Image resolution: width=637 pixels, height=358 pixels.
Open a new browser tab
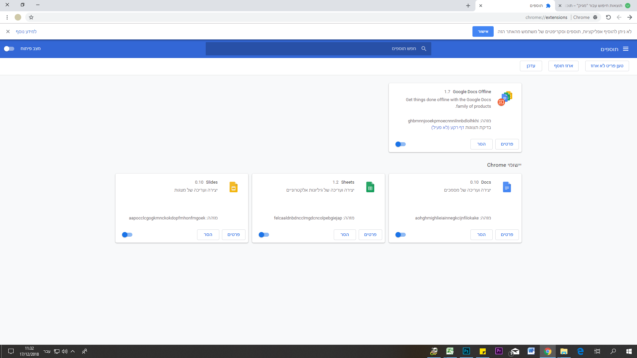[468, 6]
